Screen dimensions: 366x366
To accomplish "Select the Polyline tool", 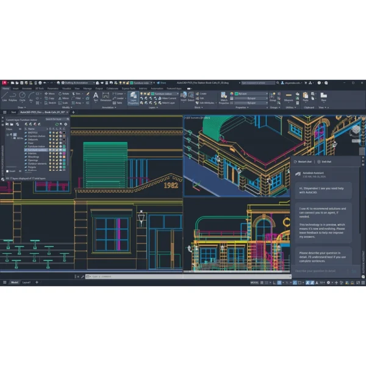I will tap(13, 96).
